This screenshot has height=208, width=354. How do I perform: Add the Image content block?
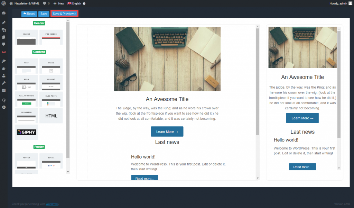(x=51, y=66)
